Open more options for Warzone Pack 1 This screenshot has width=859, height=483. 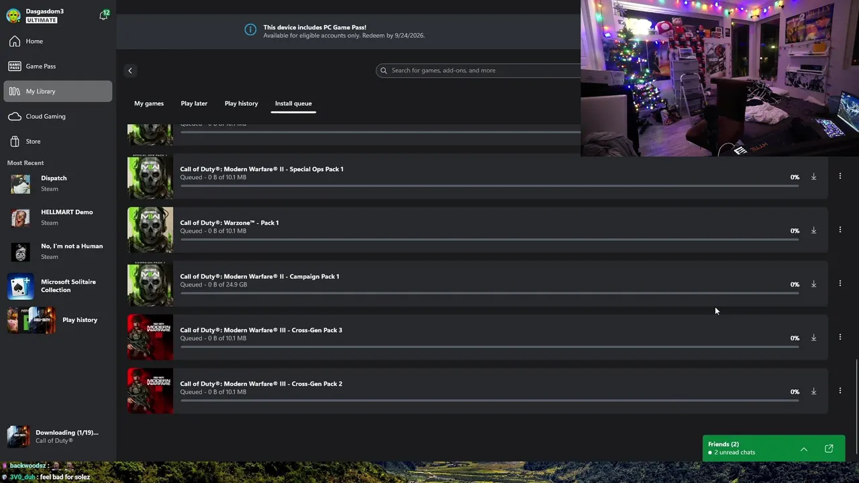840,229
